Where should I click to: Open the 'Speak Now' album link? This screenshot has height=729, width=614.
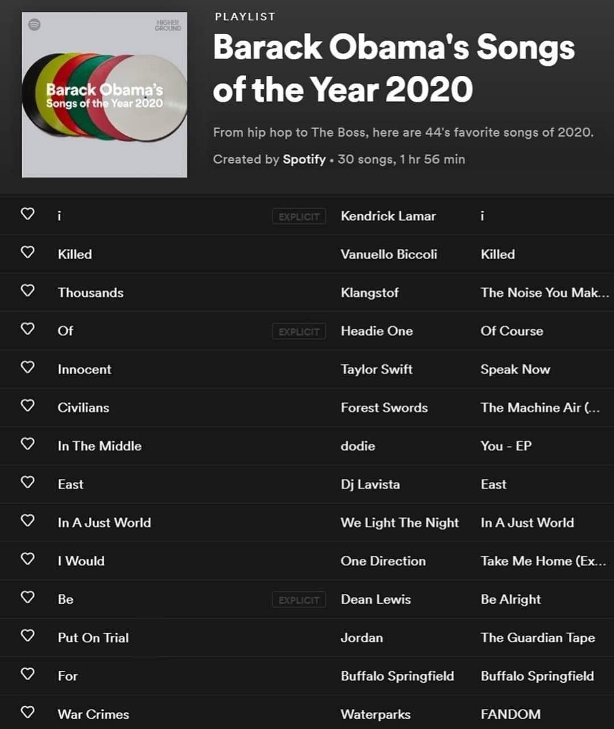pyautogui.click(x=516, y=369)
